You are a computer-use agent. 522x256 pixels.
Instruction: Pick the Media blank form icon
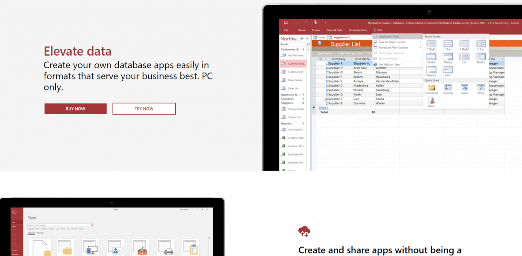[x=480, y=57]
